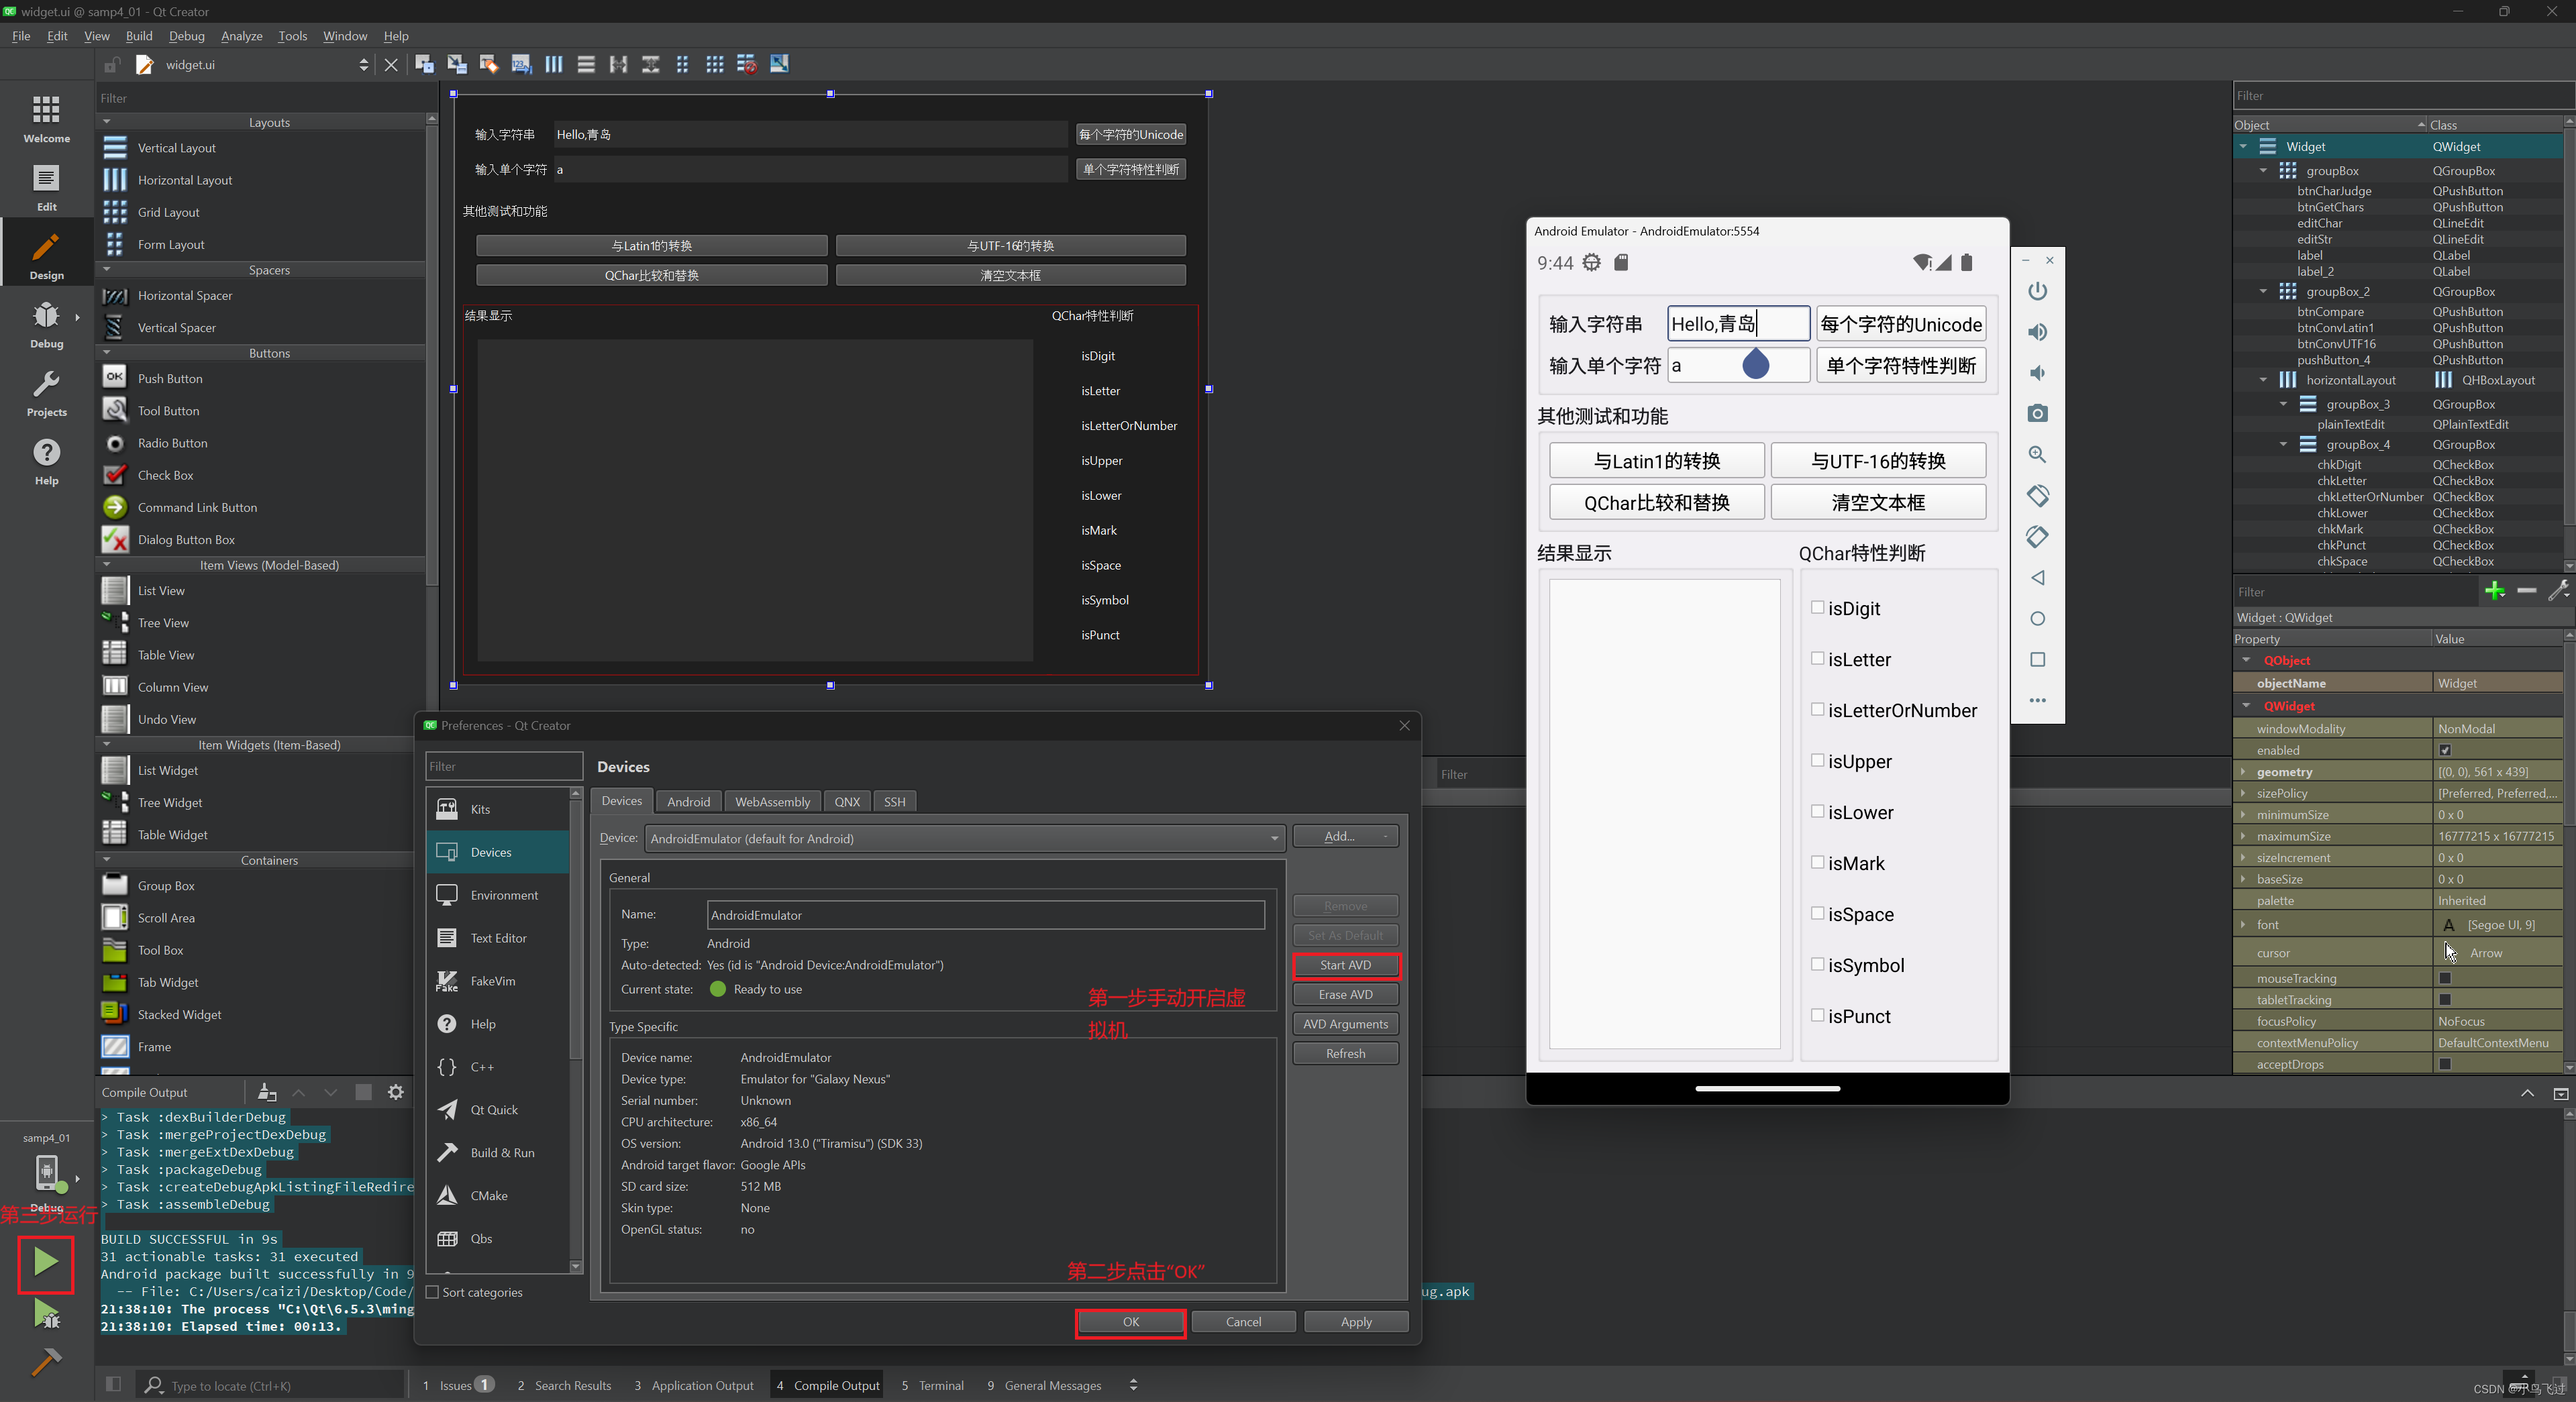Image resolution: width=2576 pixels, height=1402 pixels.
Task: Click the Name field containing AndroidEmulator
Action: coord(986,915)
